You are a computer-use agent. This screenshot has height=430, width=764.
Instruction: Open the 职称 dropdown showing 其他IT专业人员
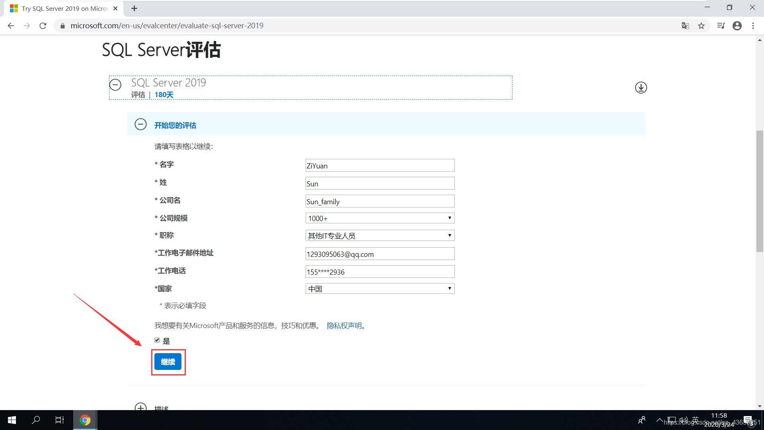coord(380,236)
